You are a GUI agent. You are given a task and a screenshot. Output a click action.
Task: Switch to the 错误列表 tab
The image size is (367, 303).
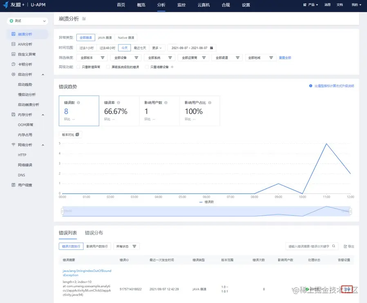[68, 233]
